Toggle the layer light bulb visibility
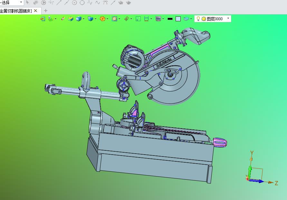The width and height of the screenshot is (287, 200). 198,19
